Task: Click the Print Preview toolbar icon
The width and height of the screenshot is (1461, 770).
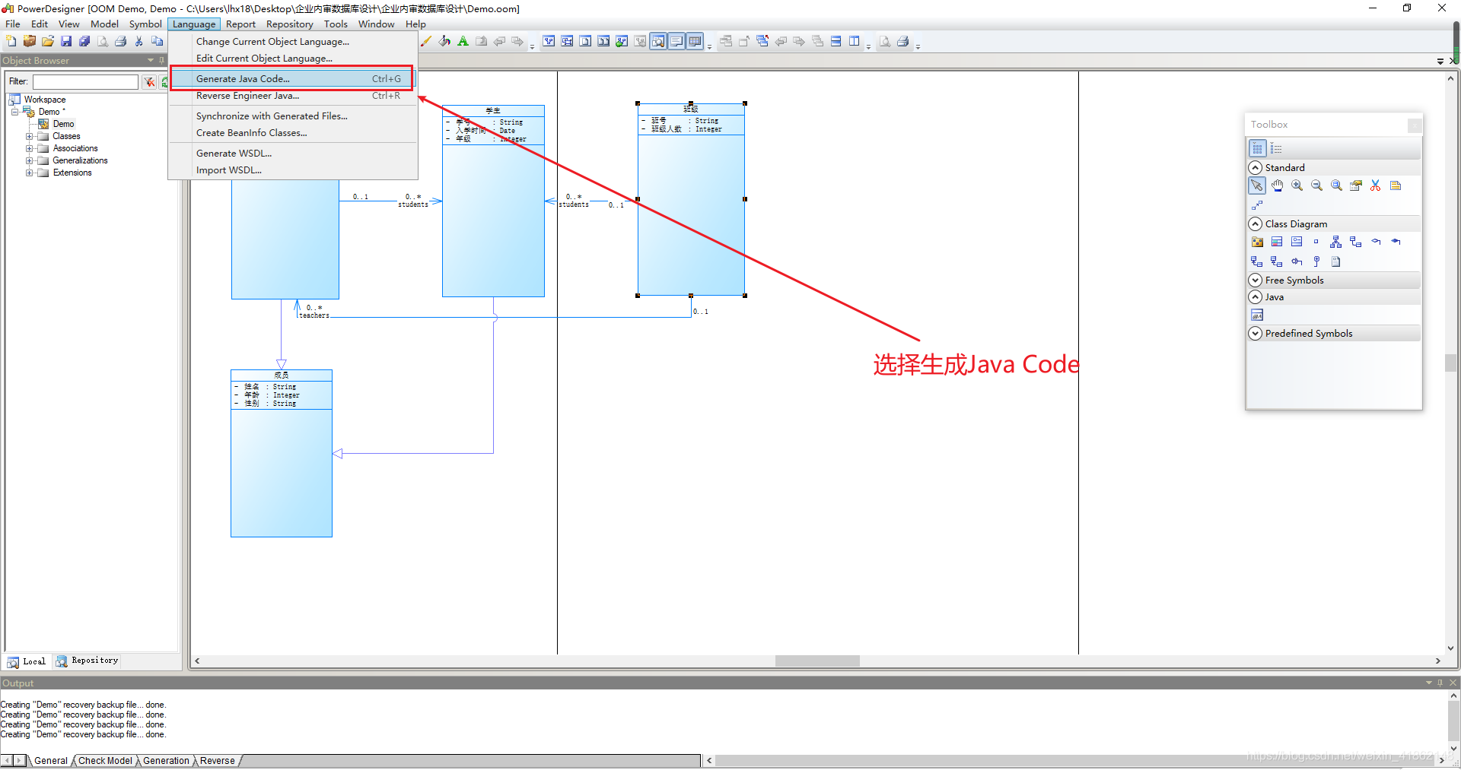Action: click(x=103, y=41)
